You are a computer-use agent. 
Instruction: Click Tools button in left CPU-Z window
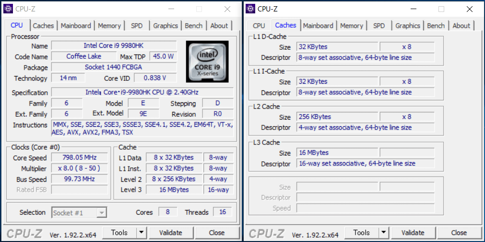point(119,233)
